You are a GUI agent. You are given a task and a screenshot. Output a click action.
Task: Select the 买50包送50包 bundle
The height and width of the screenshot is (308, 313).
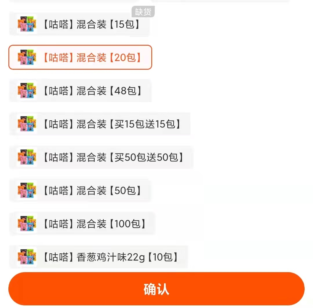[x=113, y=157]
